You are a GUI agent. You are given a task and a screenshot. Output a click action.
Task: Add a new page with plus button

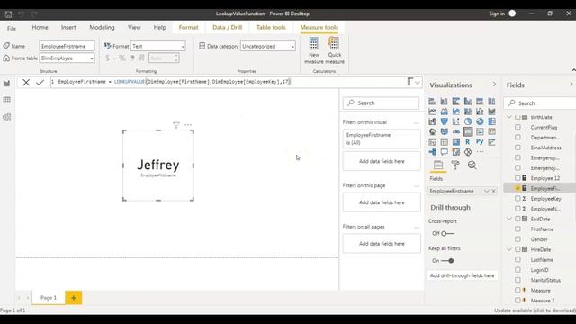tap(74, 298)
